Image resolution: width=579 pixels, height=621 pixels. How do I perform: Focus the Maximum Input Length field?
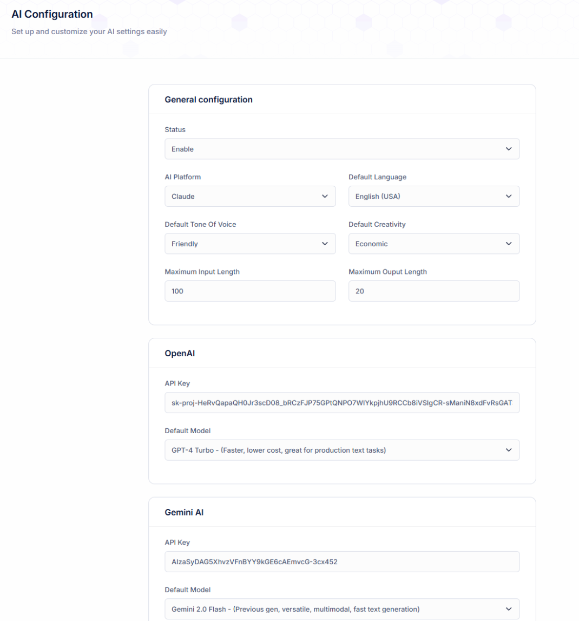(250, 291)
